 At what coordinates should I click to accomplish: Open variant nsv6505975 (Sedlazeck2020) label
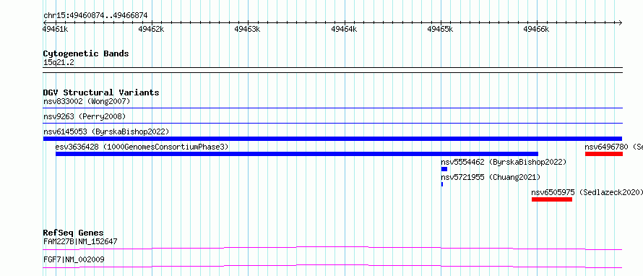(587, 192)
